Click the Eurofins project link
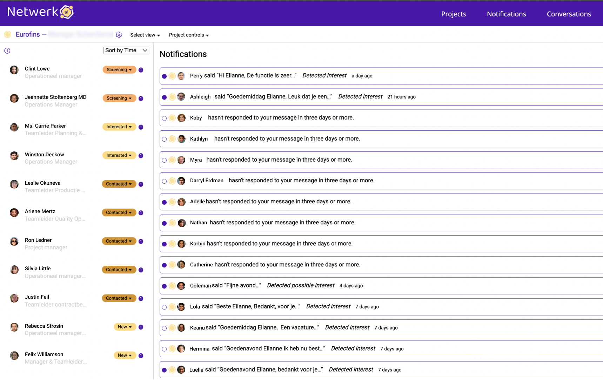The width and height of the screenshot is (603, 380). click(28, 34)
